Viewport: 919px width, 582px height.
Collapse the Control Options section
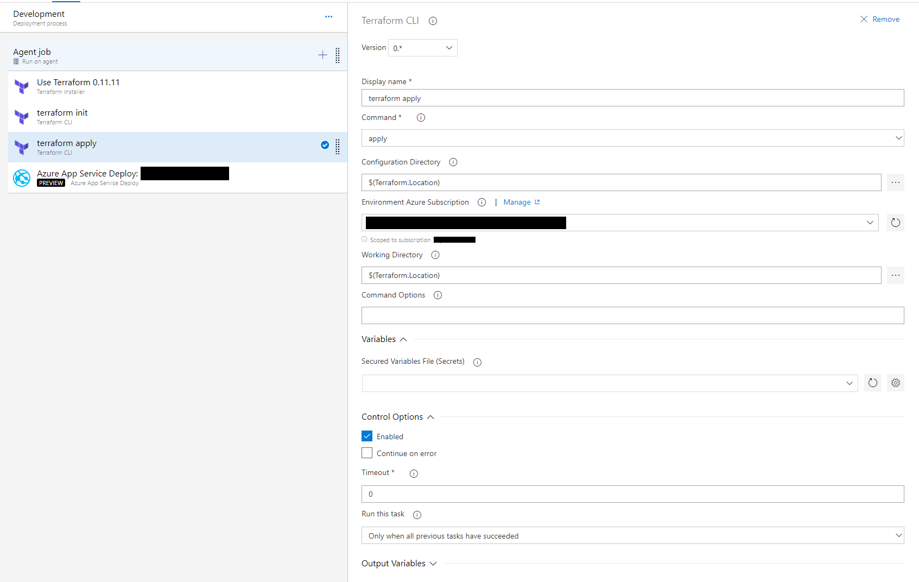pos(398,417)
